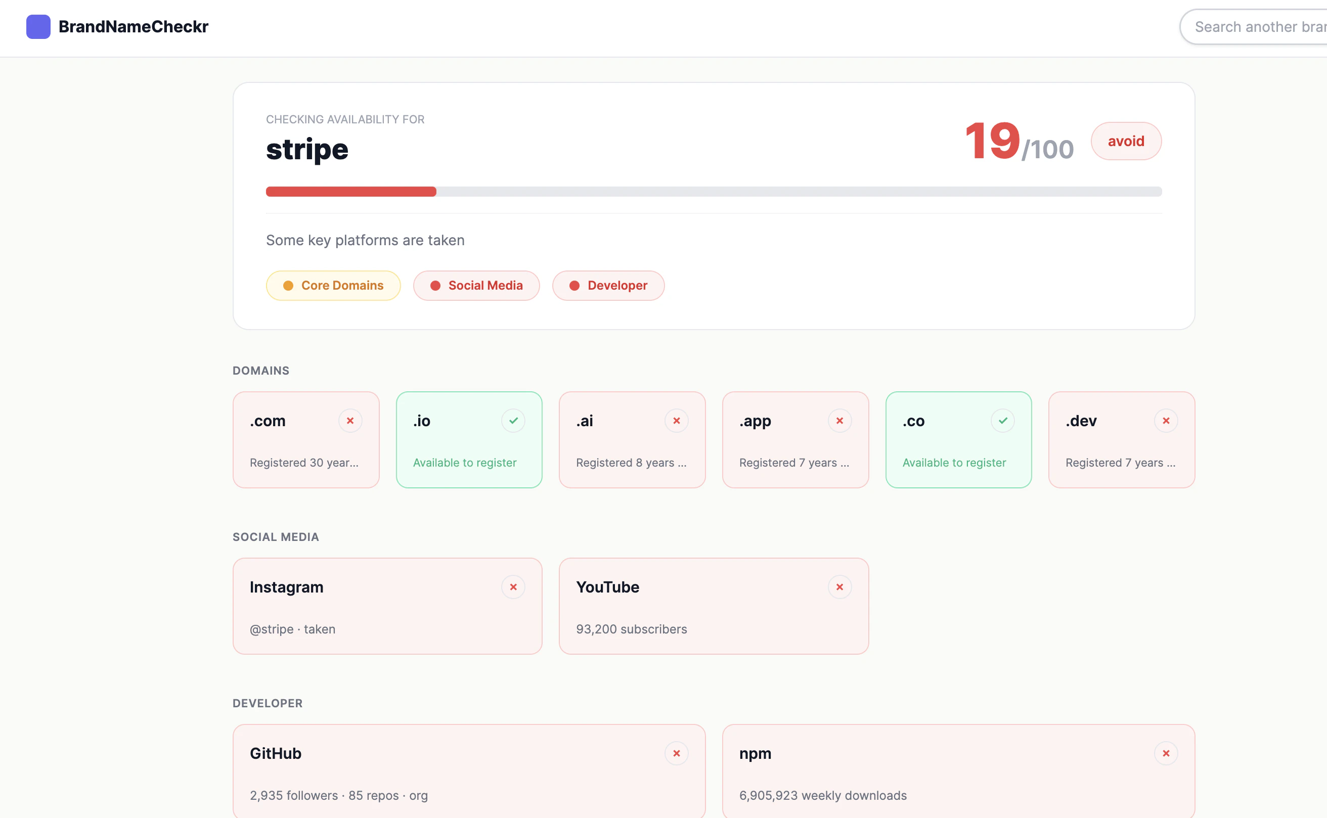This screenshot has width=1327, height=818.
Task: Select the Core Domains category pill
Action: tap(333, 286)
